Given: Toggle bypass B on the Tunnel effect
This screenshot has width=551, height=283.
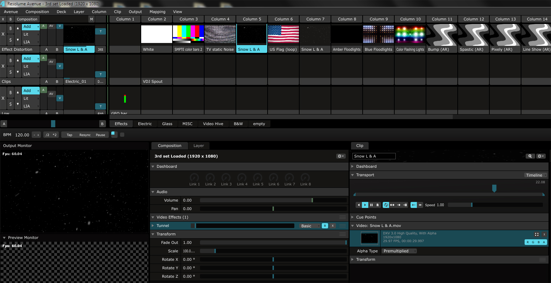Looking at the screenshot, I should click(325, 226).
